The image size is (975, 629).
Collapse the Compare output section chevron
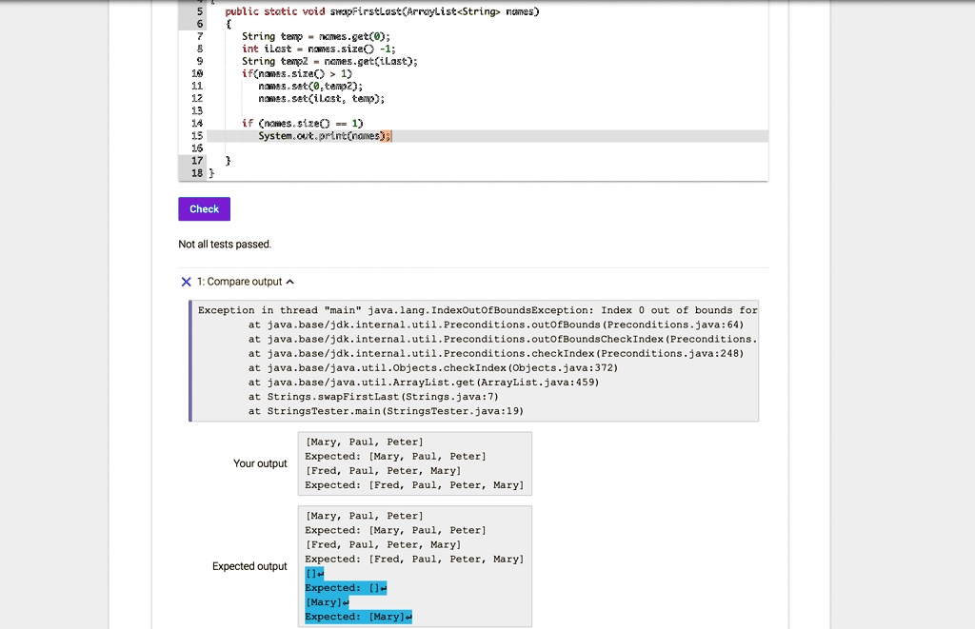(290, 281)
